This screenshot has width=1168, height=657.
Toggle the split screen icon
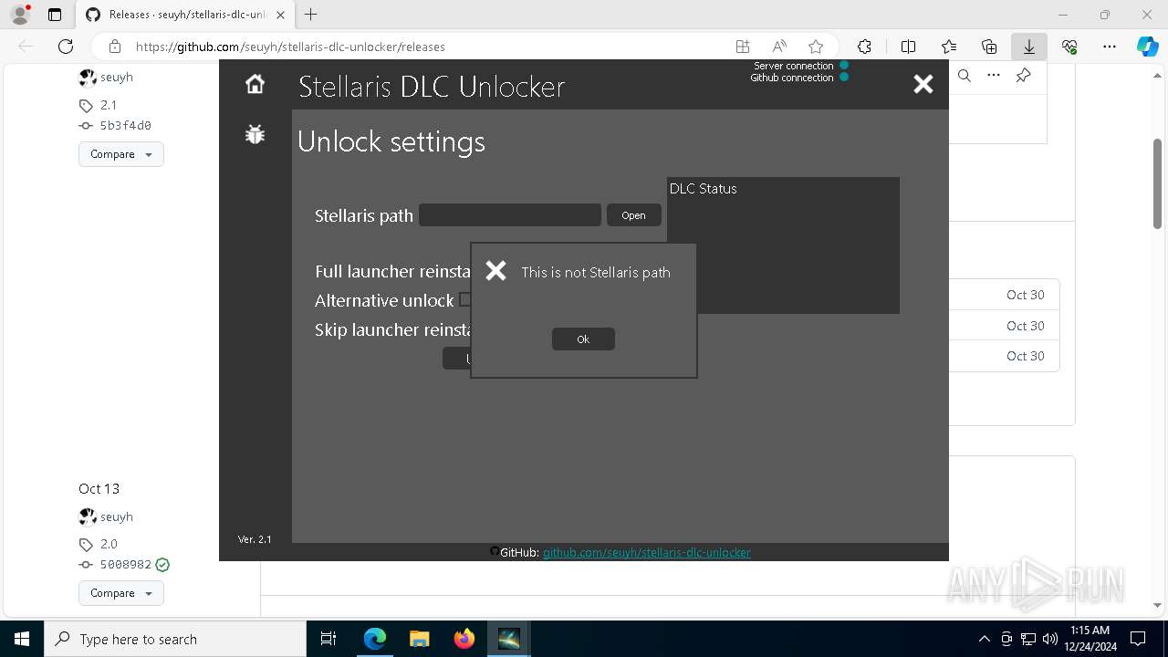[908, 47]
